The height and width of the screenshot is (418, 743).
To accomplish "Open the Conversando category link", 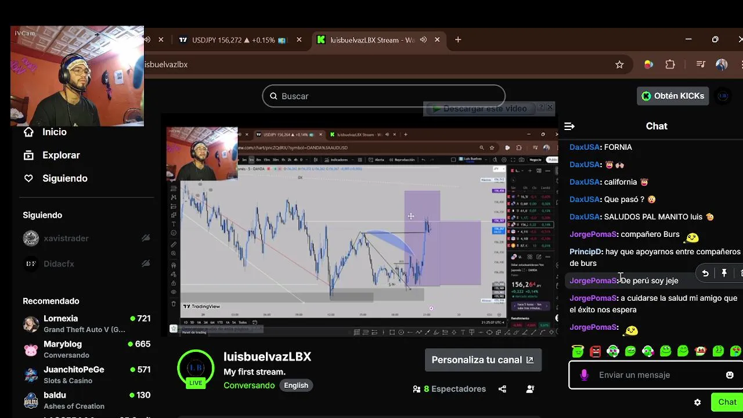I will (249, 385).
